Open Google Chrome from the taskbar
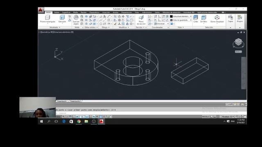 pos(79,121)
